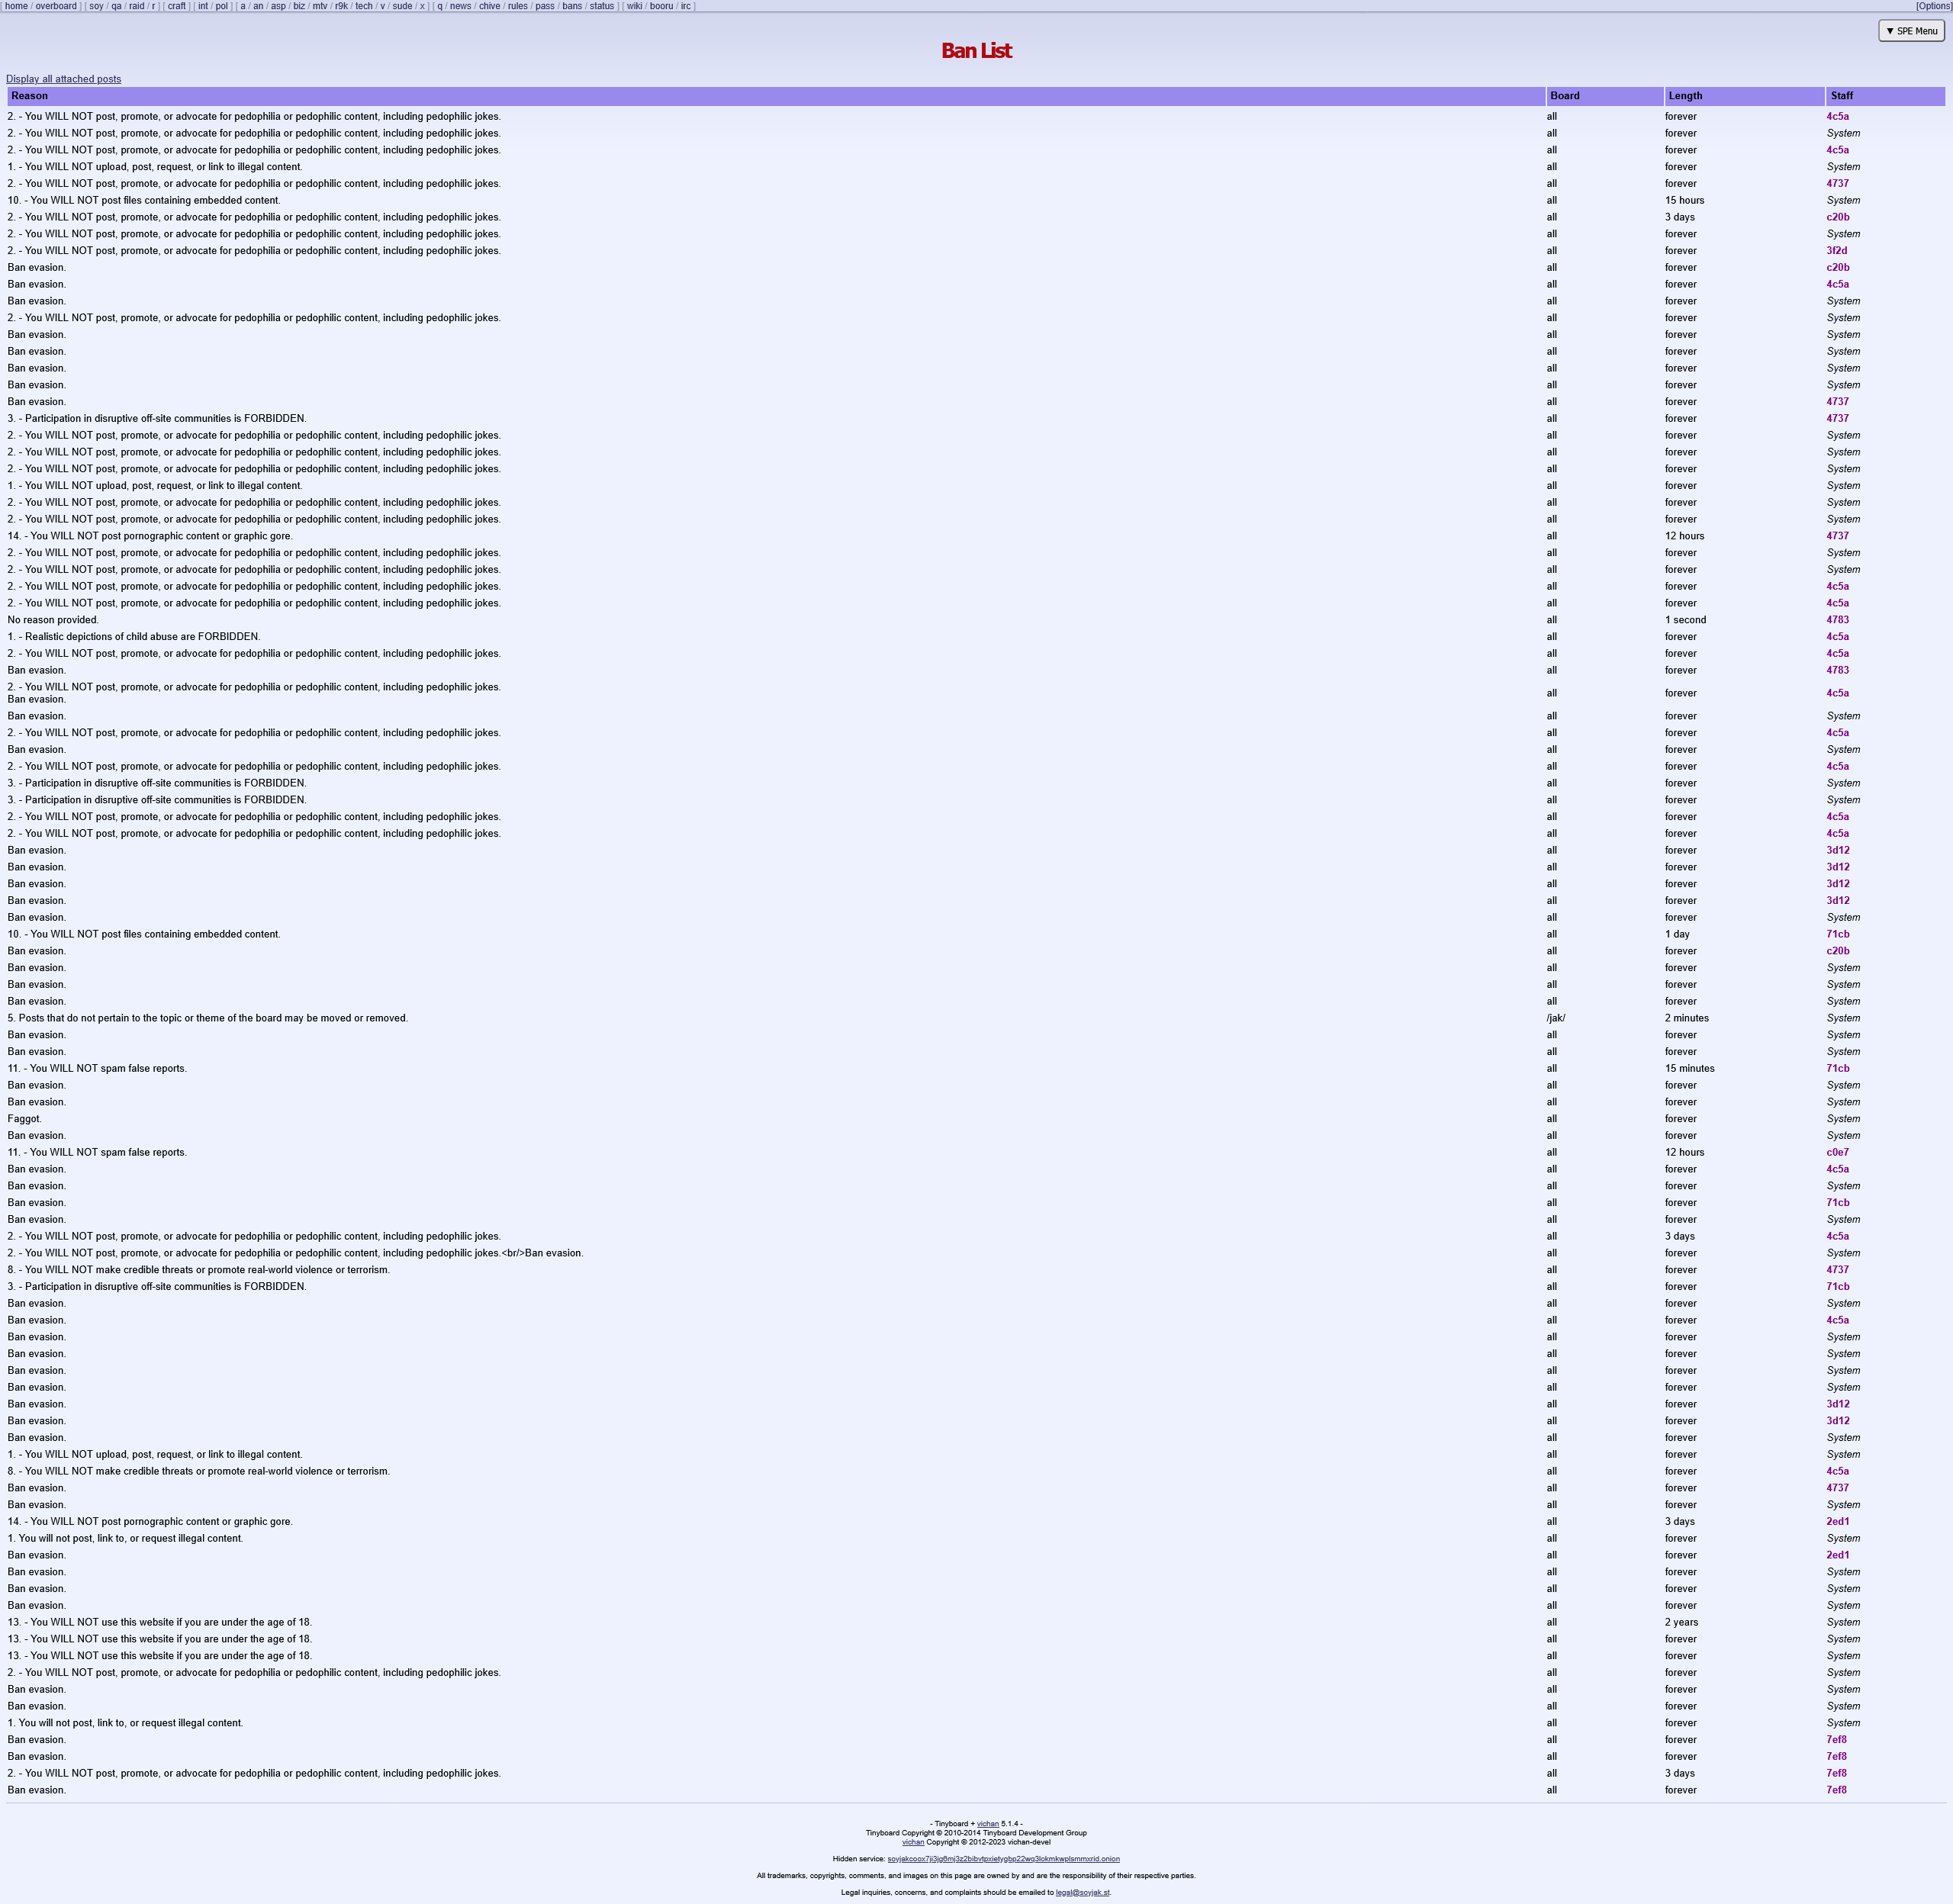Click the Reason column header

pyautogui.click(x=30, y=96)
